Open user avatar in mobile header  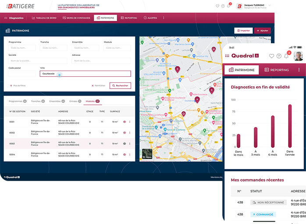[298, 56]
